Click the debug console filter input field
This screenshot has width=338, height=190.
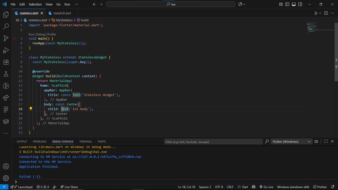(x=213, y=142)
